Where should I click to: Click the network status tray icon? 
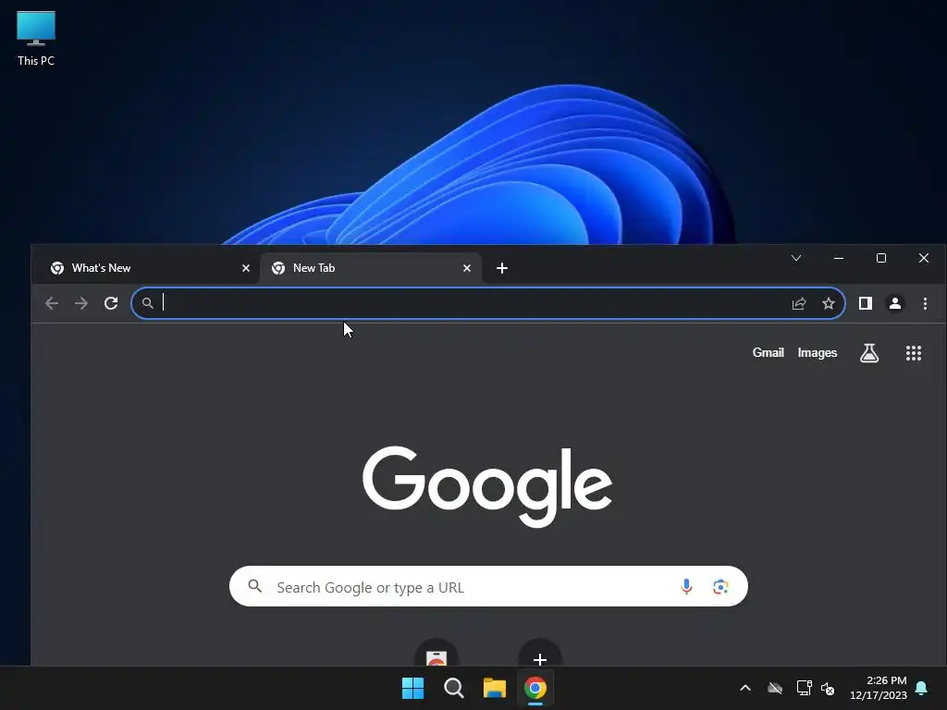[804, 688]
